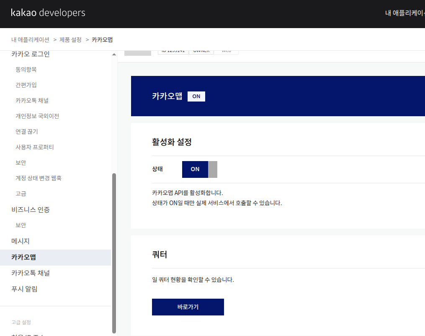Open 카카오톡 채널 under 카카오 로그인
This screenshot has height=336, width=425.
point(32,101)
